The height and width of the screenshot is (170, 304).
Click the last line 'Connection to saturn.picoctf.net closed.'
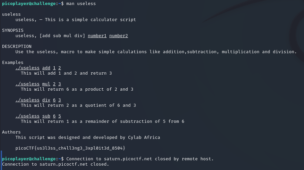55,164
